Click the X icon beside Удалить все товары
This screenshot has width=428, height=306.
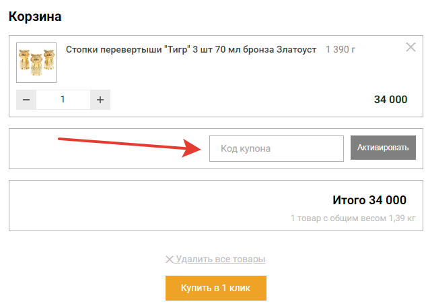(170, 259)
